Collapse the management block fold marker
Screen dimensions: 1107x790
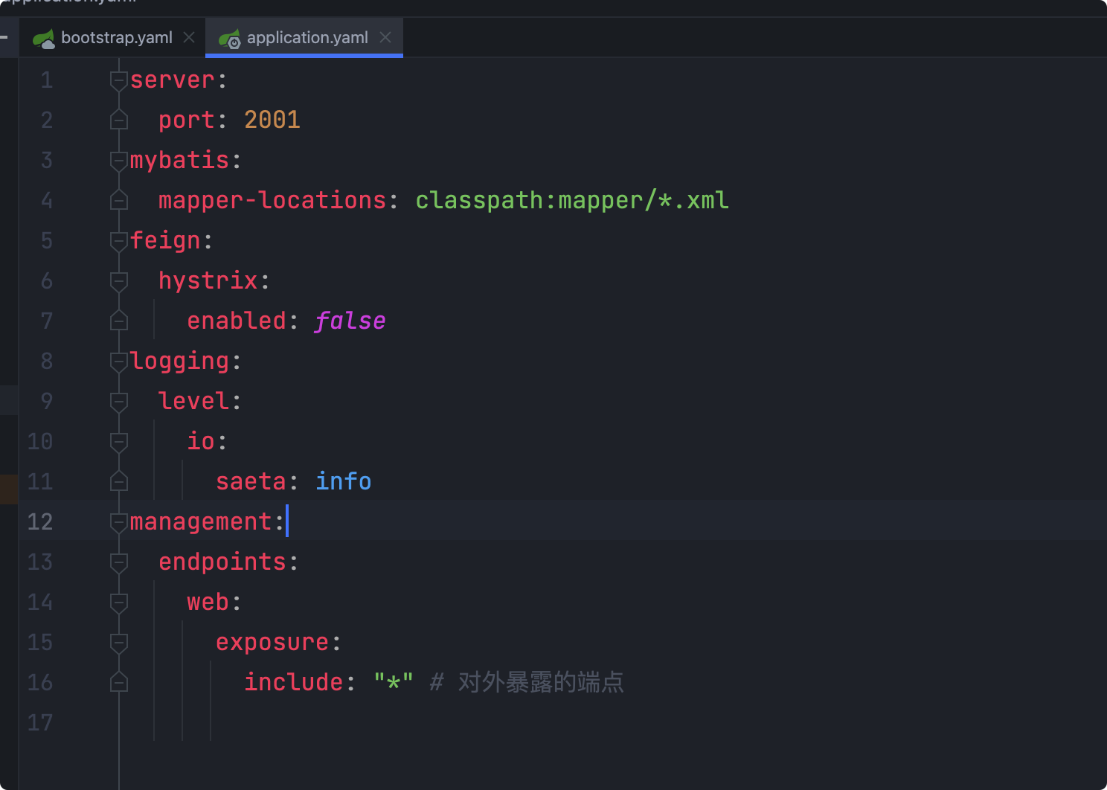119,522
